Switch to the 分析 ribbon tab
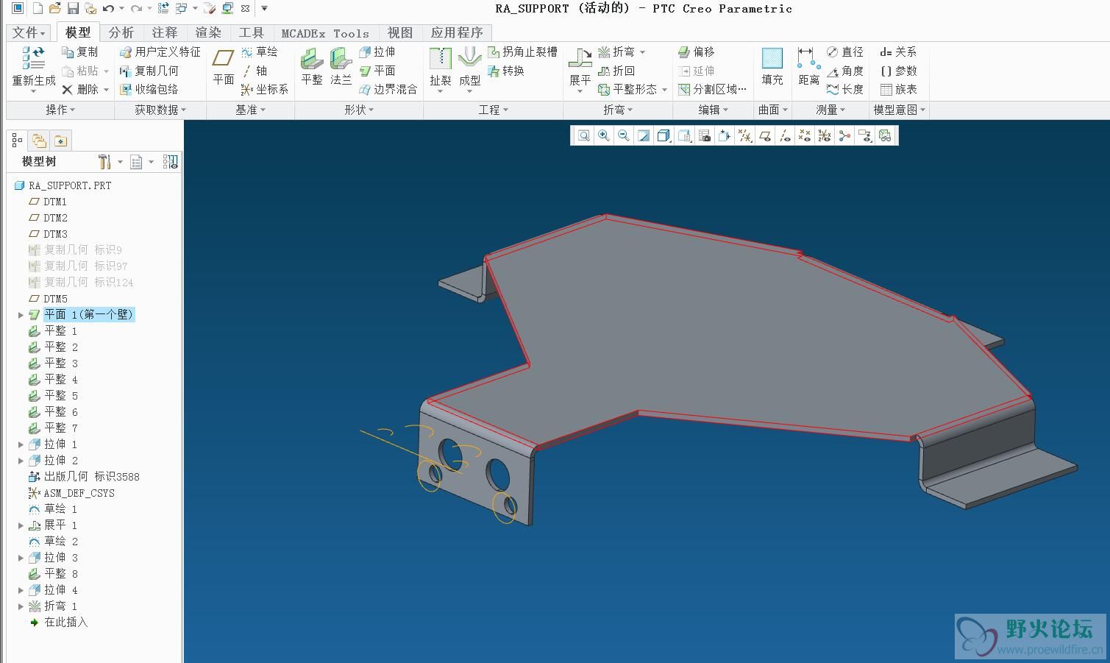This screenshot has width=1110, height=663. coord(121,32)
